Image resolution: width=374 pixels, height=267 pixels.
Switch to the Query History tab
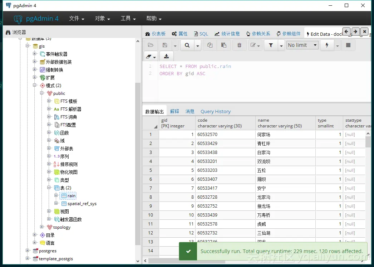coord(215,111)
